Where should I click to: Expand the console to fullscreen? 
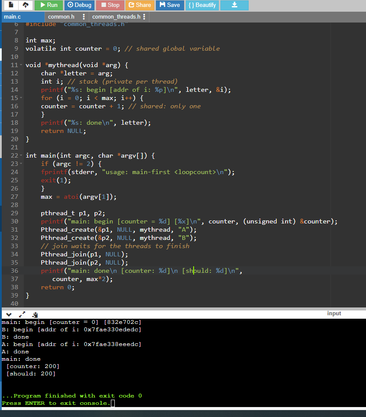pyautogui.click(x=22, y=315)
